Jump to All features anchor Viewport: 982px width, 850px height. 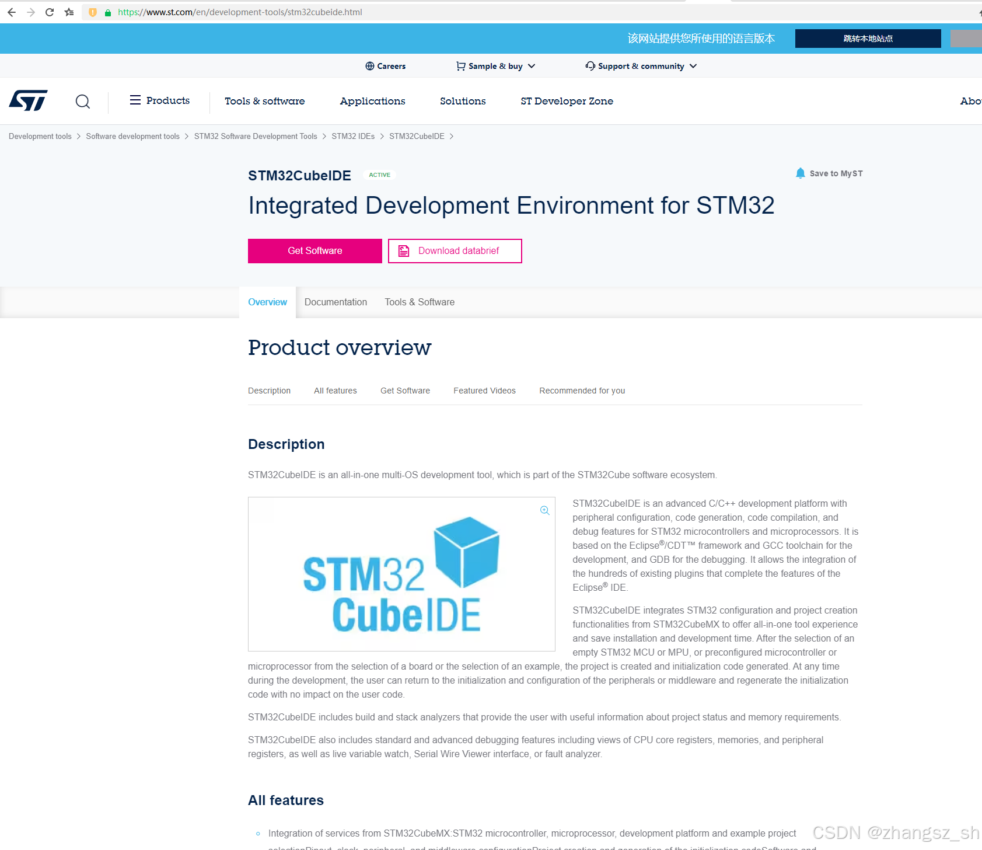(x=336, y=391)
